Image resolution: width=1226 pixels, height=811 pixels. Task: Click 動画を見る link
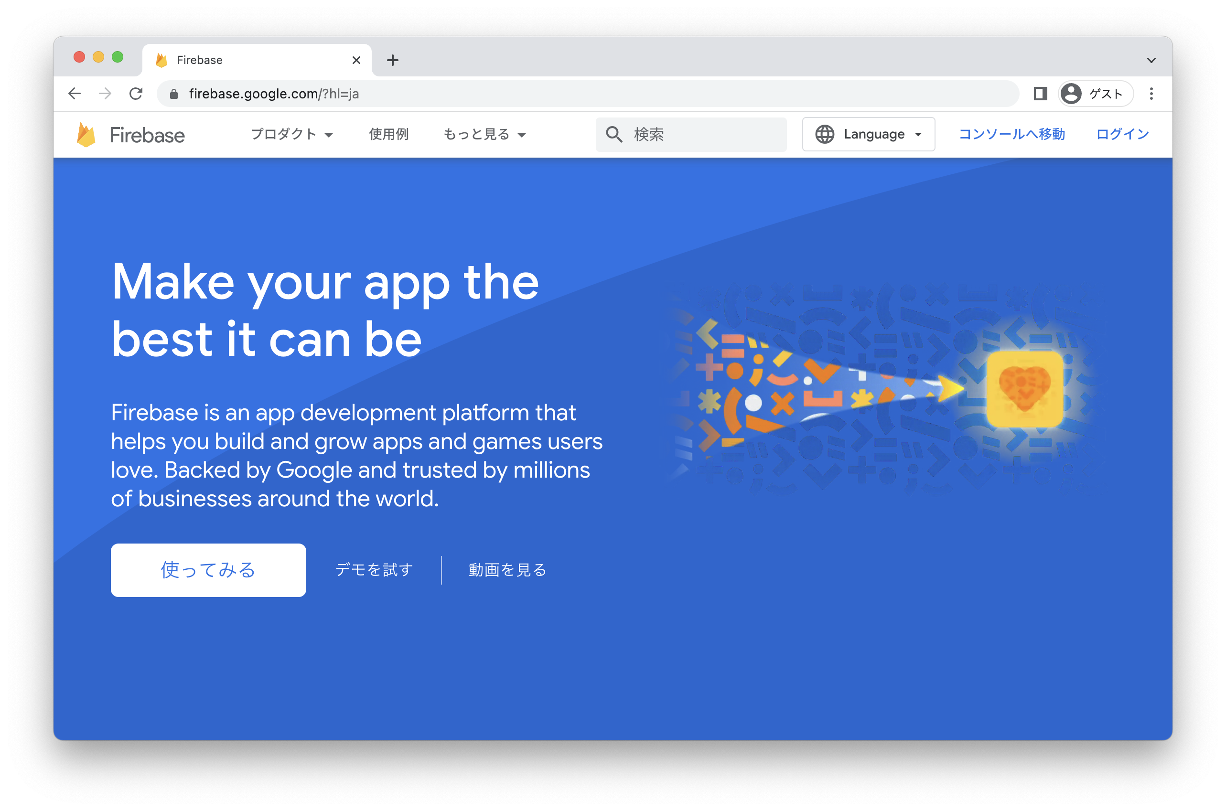point(507,570)
